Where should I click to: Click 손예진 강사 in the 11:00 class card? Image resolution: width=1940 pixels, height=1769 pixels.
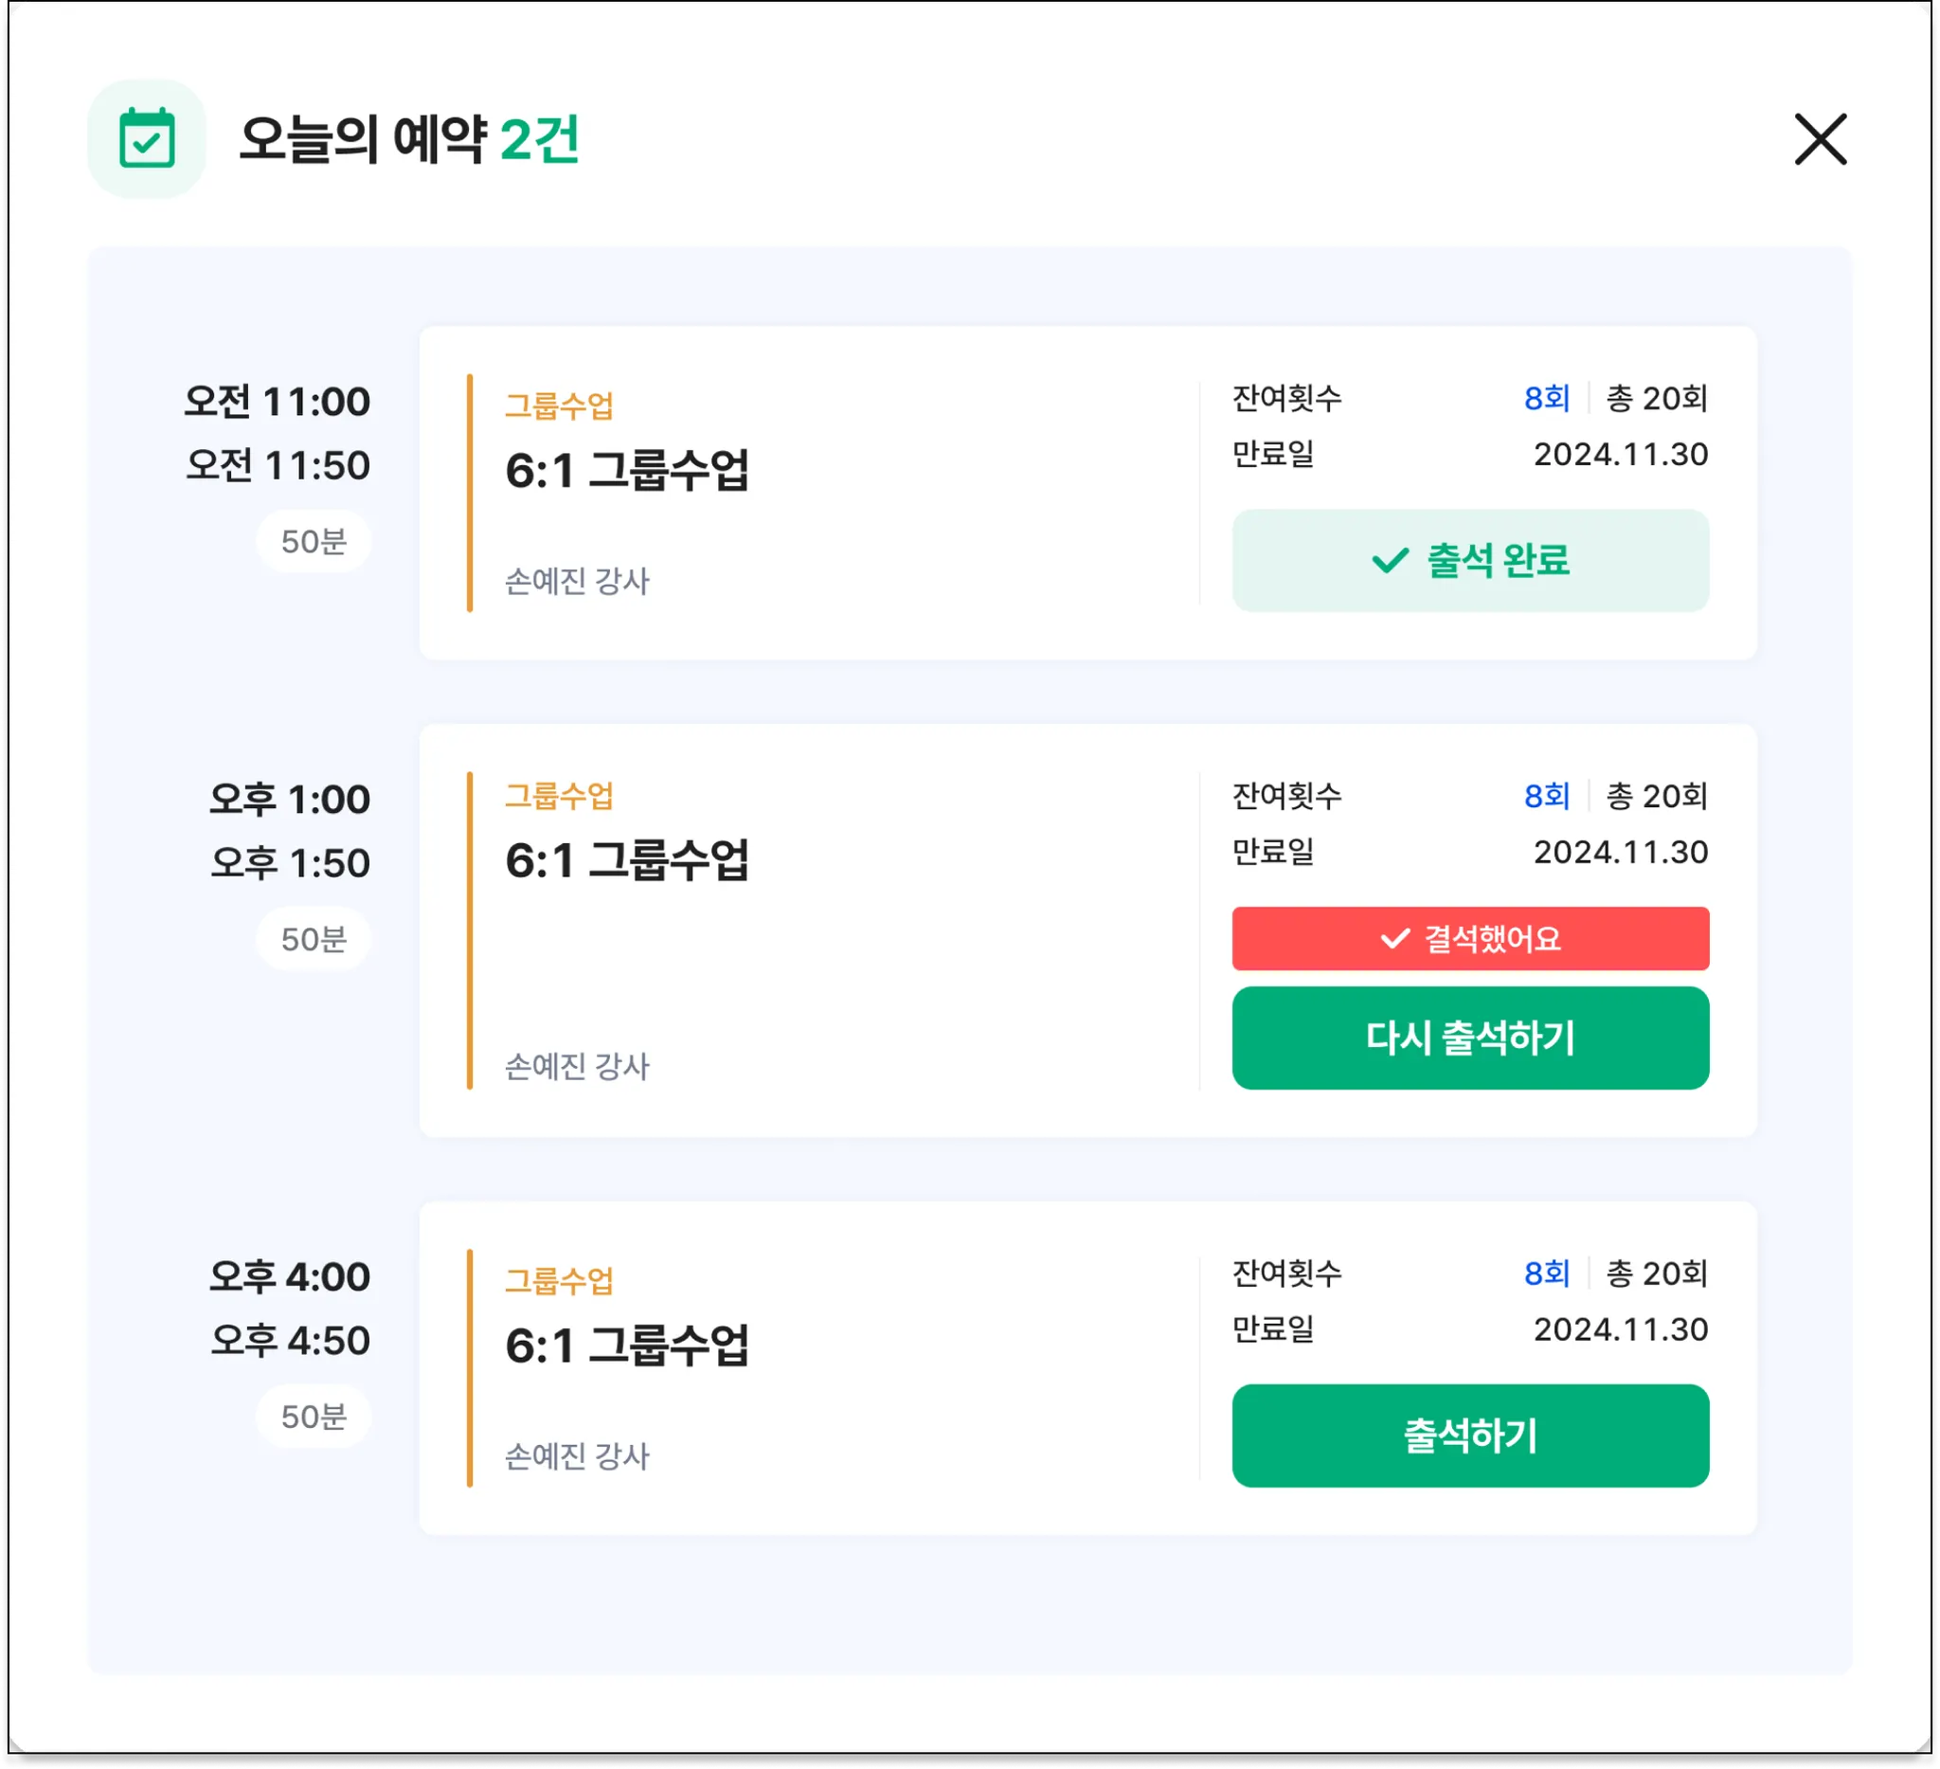click(x=578, y=582)
